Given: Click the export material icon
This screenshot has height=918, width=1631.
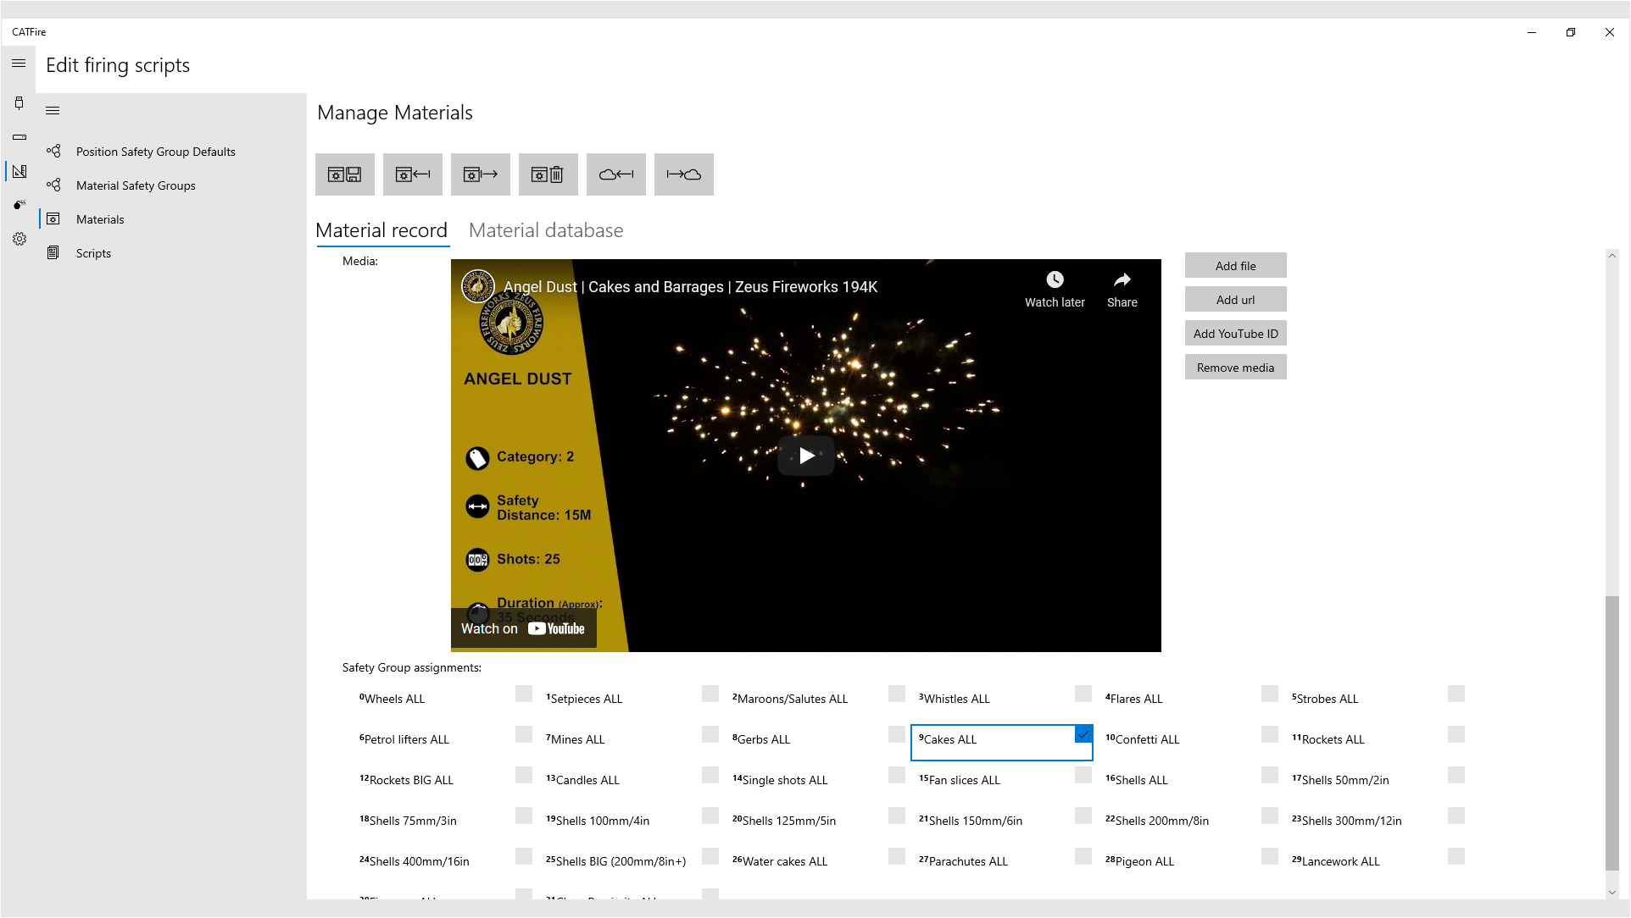Looking at the screenshot, I should point(480,174).
